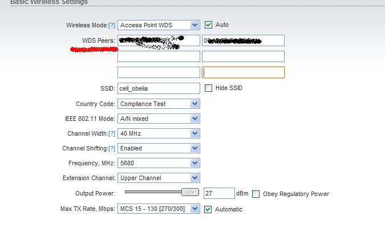Expand the Channel Shifting dropdown
The image size is (385, 228).
point(159,148)
